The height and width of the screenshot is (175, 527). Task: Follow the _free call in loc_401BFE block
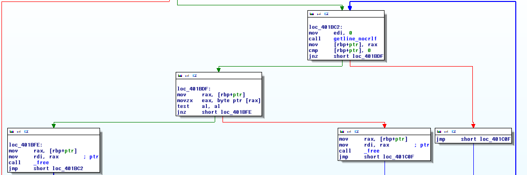click(41, 163)
